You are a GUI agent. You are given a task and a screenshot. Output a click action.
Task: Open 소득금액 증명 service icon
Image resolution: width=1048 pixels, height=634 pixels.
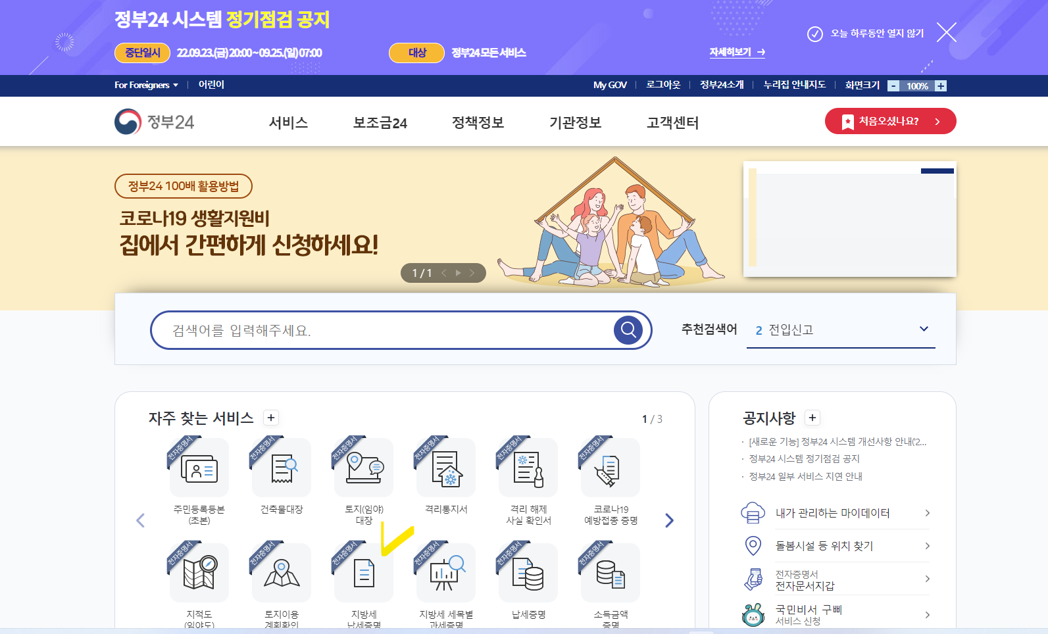pyautogui.click(x=611, y=573)
